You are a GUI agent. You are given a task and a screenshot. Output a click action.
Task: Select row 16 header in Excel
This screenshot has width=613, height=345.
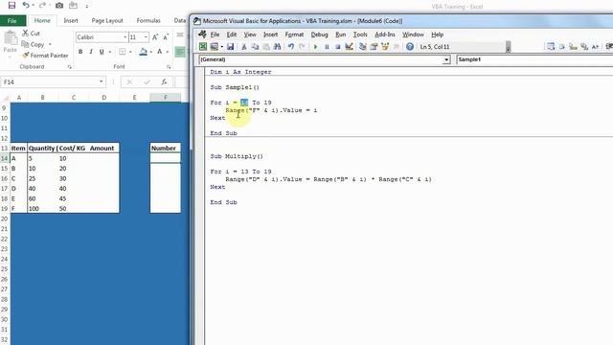tap(5, 178)
